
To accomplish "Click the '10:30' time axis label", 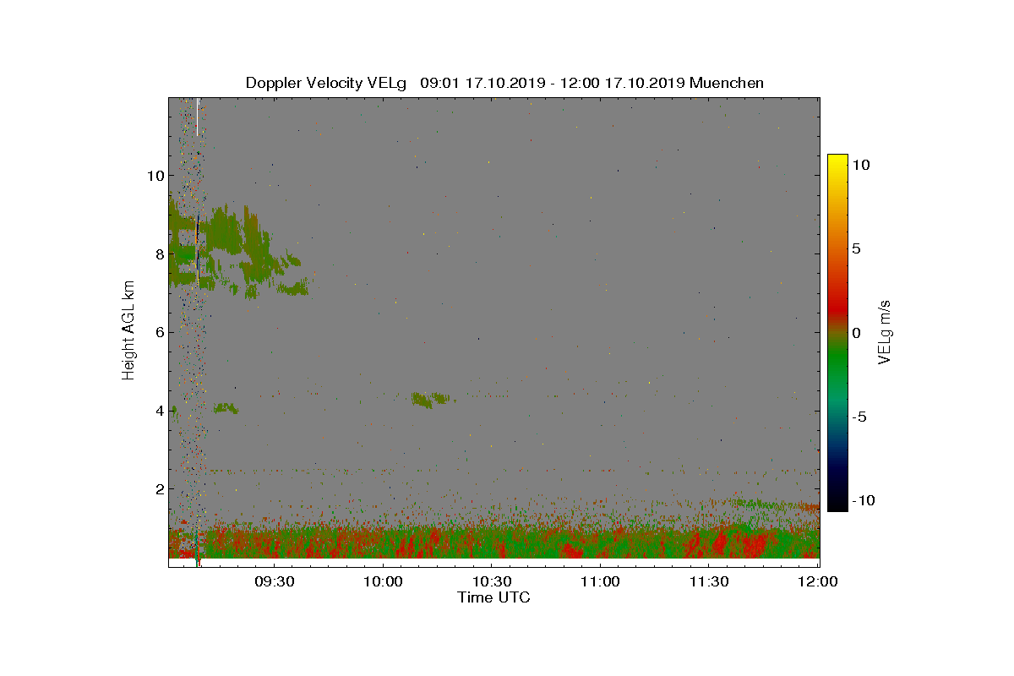I will coord(492,582).
